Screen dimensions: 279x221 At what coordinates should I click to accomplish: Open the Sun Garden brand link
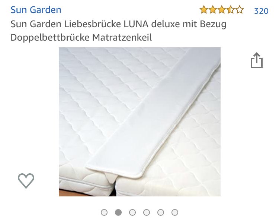(x=36, y=10)
